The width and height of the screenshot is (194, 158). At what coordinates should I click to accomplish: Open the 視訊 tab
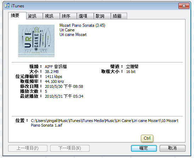click(51, 16)
